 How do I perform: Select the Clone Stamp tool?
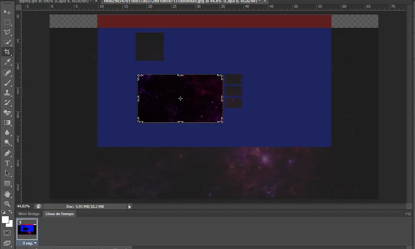coord(7,93)
